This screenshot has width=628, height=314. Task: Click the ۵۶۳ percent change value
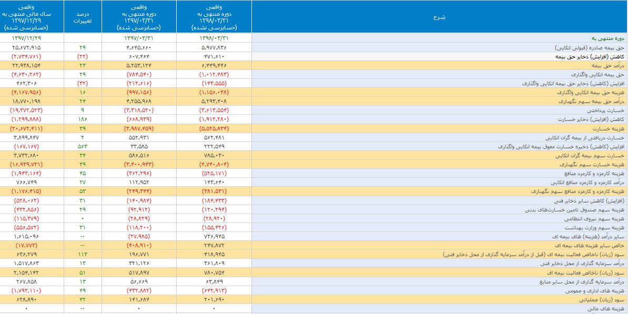tap(83, 146)
